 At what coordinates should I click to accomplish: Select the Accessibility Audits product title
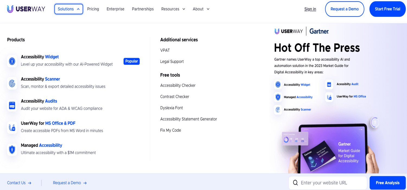coord(39,101)
